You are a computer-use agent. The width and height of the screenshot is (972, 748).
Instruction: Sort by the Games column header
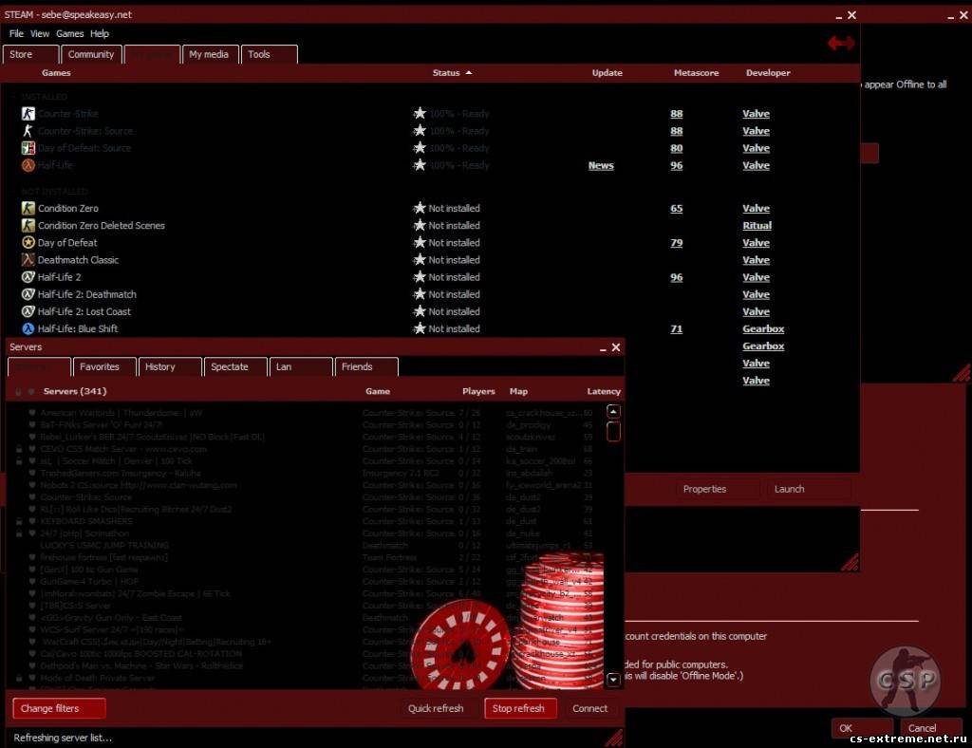click(x=56, y=72)
